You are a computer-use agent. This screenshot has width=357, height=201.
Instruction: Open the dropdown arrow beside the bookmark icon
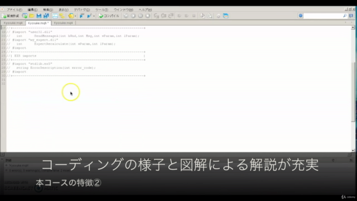click(75, 16)
